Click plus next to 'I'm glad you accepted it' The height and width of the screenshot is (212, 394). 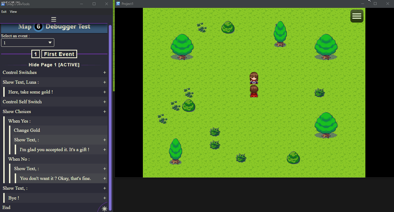click(105, 150)
